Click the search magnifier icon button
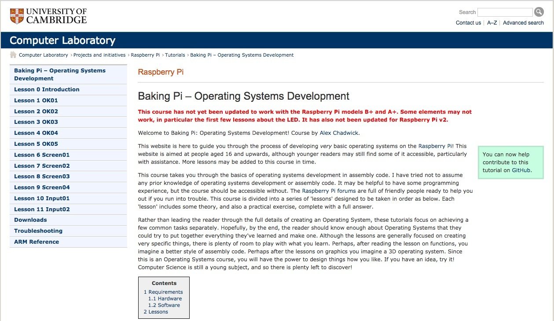Viewport: 554px width, 321px height. pyautogui.click(x=539, y=12)
